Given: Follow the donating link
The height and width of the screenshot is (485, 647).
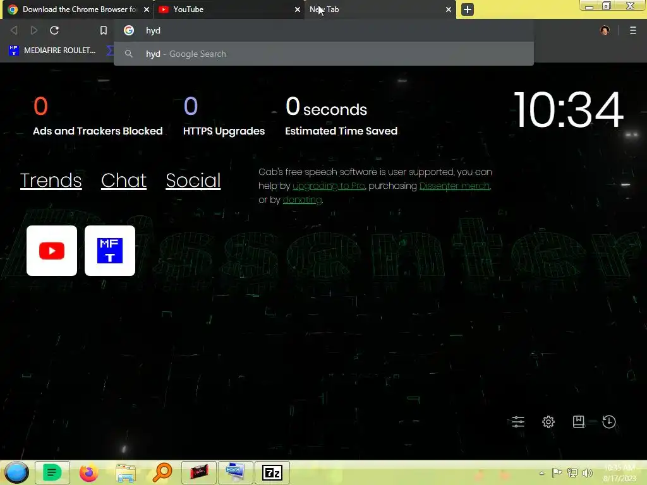Looking at the screenshot, I should [x=302, y=200].
